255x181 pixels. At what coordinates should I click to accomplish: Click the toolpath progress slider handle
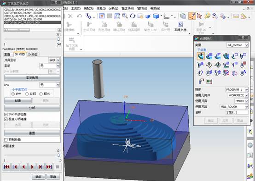(x=58, y=39)
